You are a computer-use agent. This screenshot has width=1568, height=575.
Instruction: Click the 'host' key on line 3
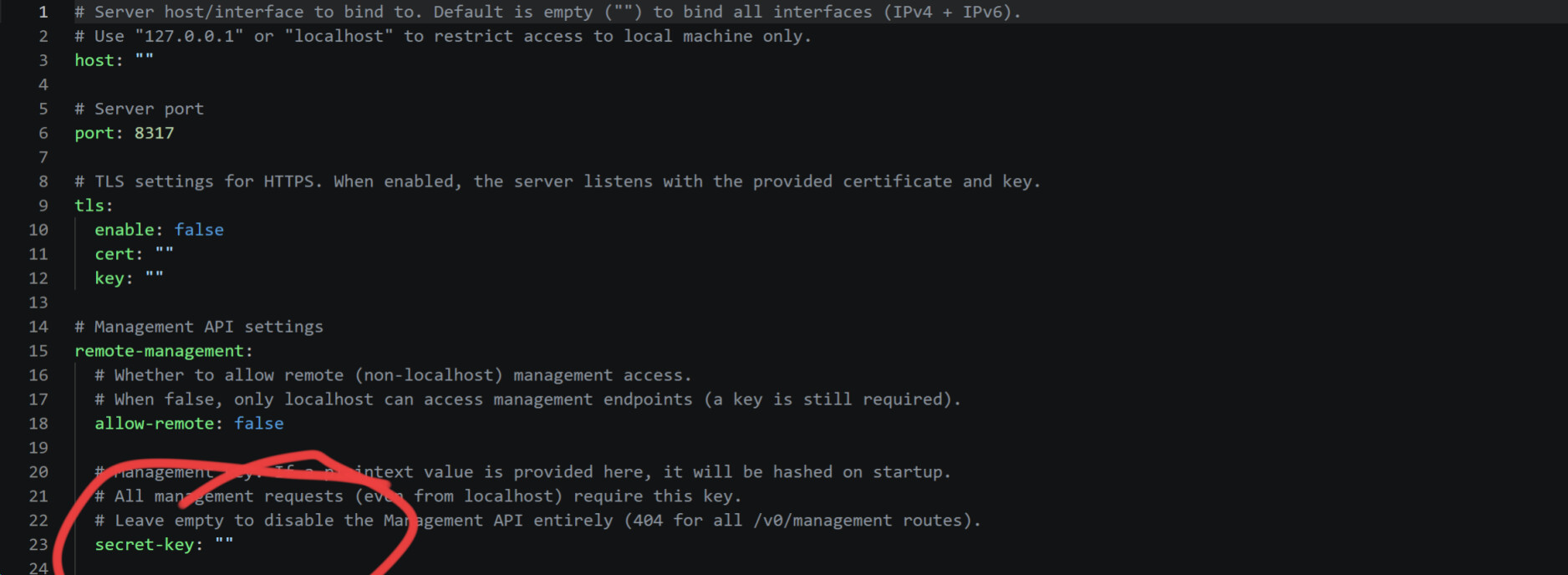point(94,60)
